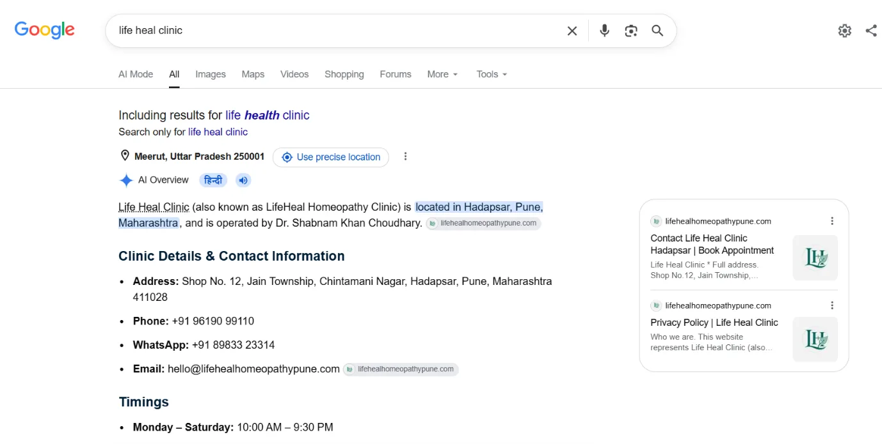Click Privacy Policy card logo thumbnail

point(815,340)
